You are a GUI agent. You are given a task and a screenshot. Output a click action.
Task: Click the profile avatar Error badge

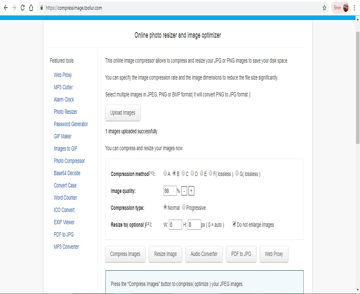(x=341, y=8)
